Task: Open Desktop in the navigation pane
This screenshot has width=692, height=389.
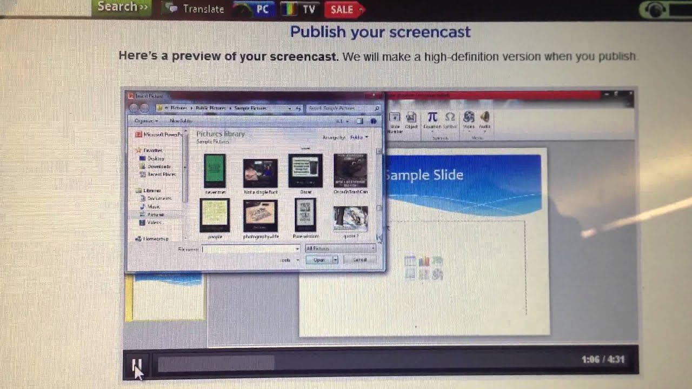Action: pyautogui.click(x=152, y=158)
